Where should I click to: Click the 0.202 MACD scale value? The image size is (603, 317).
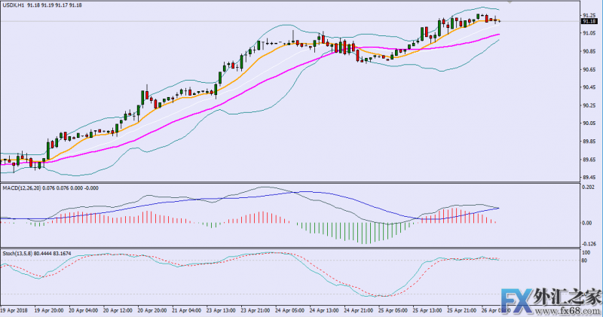(x=589, y=187)
